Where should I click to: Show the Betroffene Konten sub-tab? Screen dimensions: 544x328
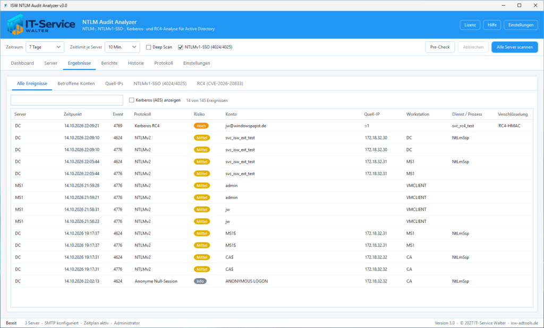click(x=76, y=83)
